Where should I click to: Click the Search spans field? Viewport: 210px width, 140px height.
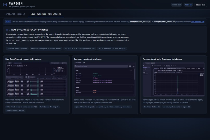(x=12, y=77)
